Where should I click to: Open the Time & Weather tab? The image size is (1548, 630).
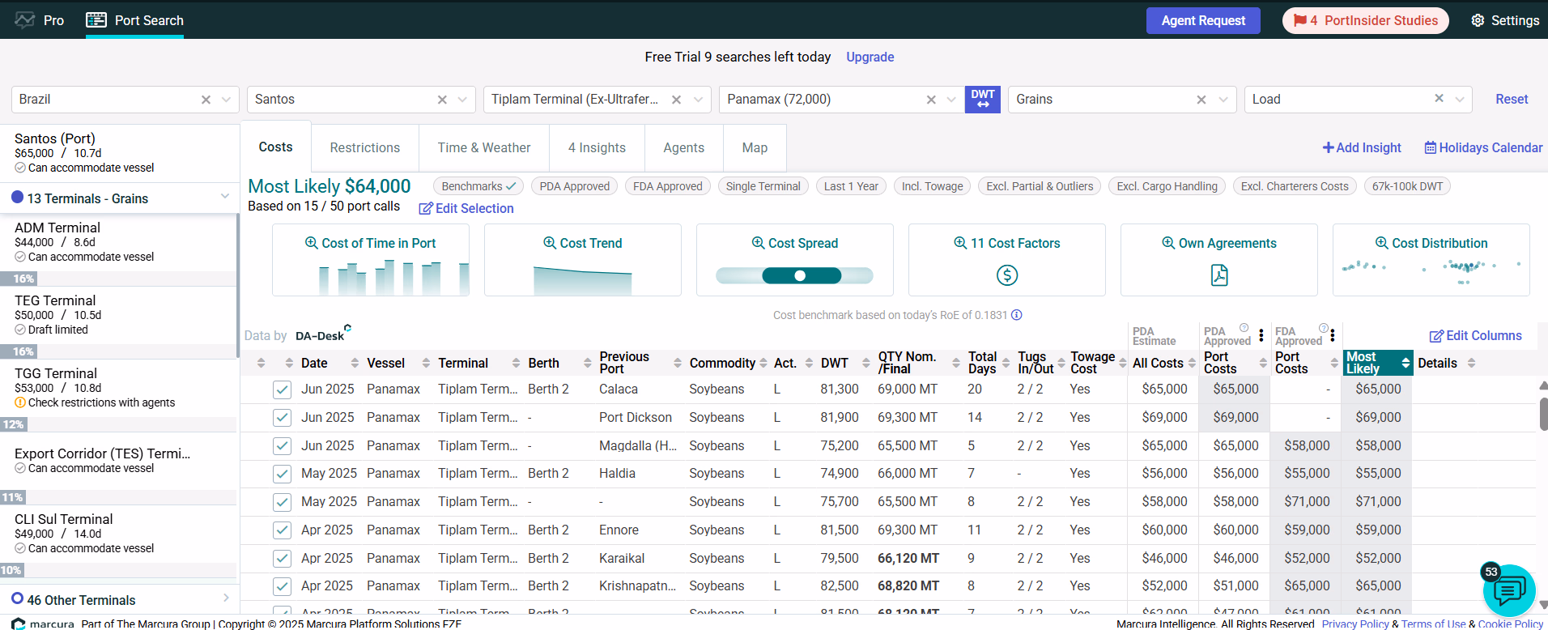(483, 147)
